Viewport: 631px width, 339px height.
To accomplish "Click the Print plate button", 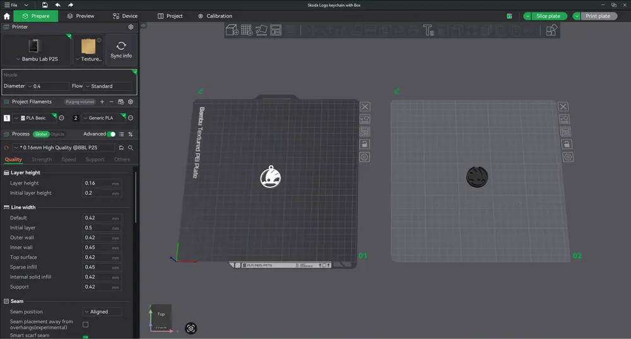I will click(x=598, y=16).
